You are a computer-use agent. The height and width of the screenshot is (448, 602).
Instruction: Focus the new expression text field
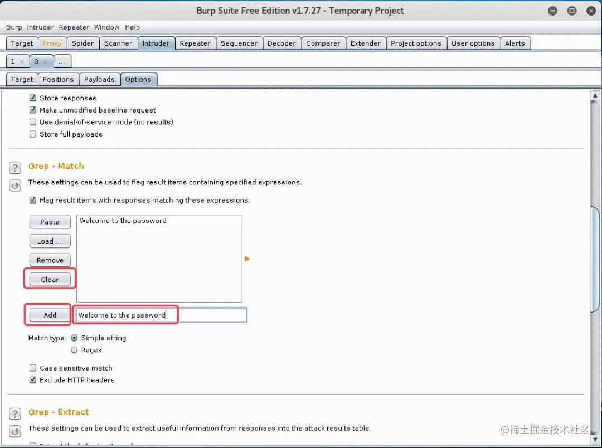coord(161,315)
